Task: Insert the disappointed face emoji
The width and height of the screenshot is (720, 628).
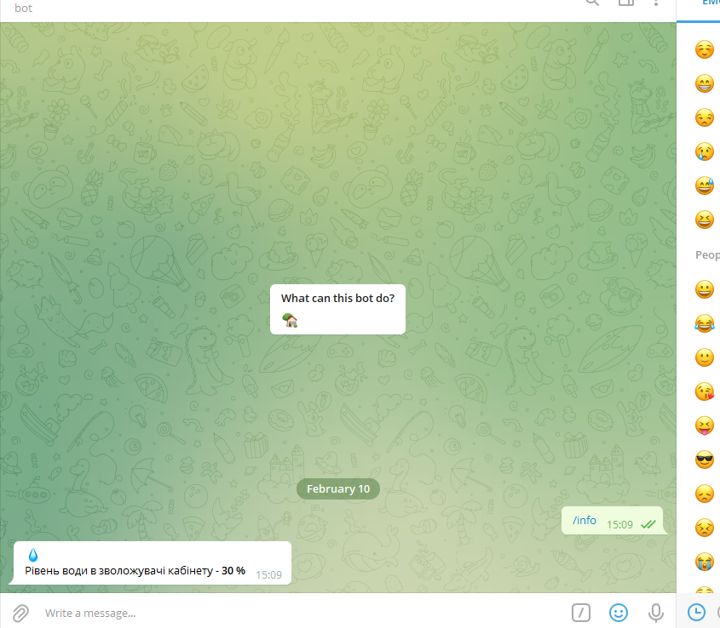Action: pos(705,494)
